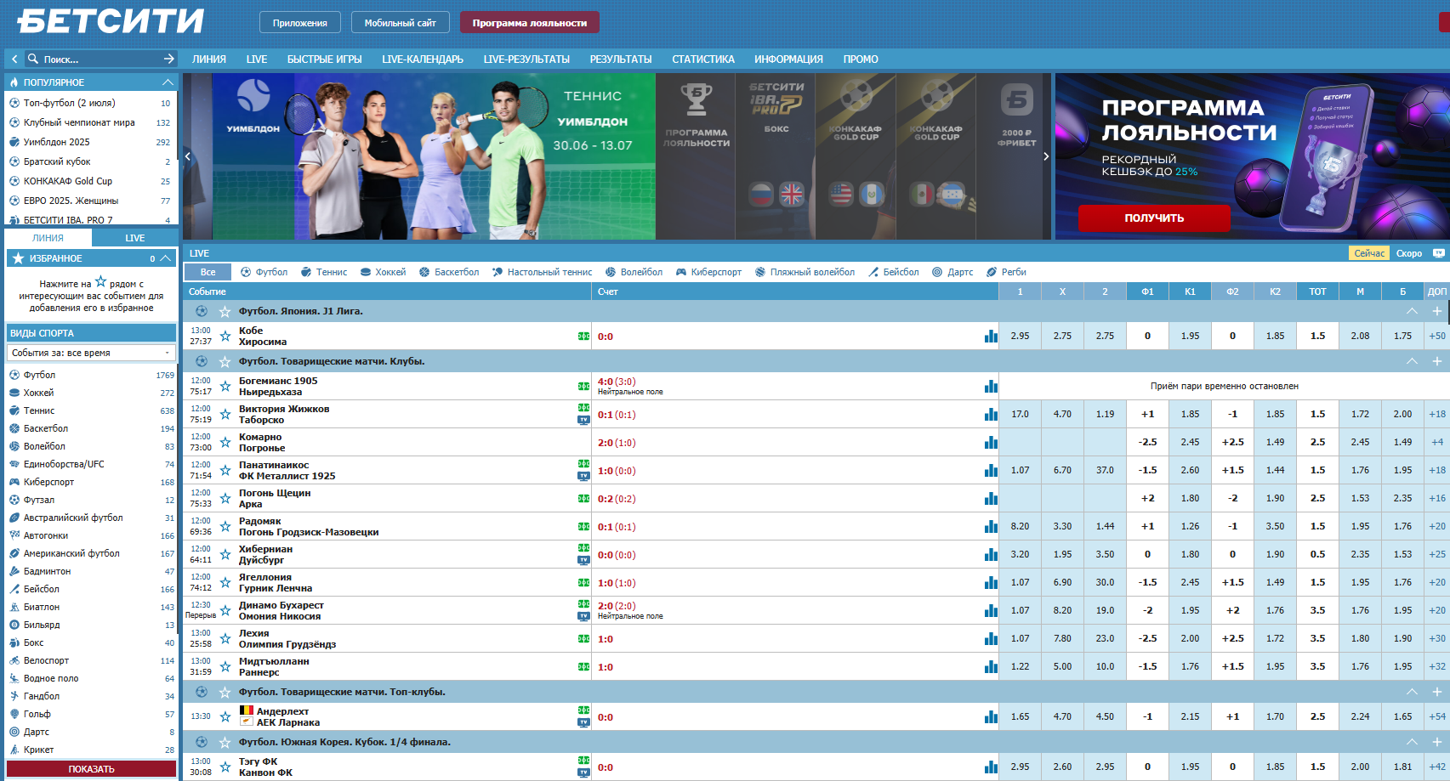Viewport: 1450px width, 781px height.
Task: Collapse Товарищеские матчи. Клубы group chevron
Action: (x=1412, y=361)
